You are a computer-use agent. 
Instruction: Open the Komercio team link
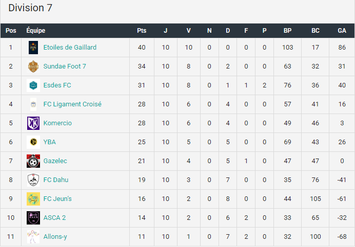point(57,123)
